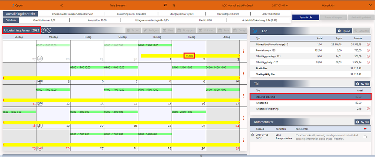Click the Spara & Lås button

tap(306, 17)
